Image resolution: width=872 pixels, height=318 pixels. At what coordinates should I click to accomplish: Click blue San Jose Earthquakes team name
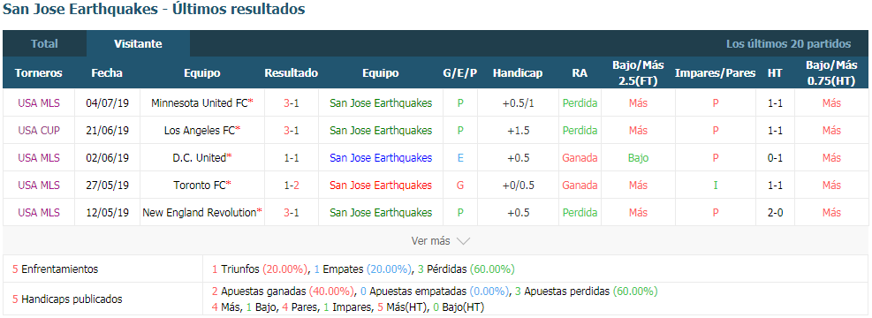point(381,158)
